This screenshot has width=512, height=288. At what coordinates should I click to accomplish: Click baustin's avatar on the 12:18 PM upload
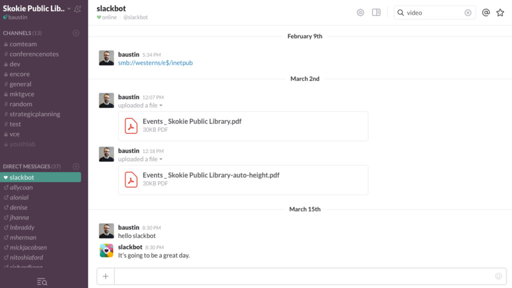tap(106, 154)
